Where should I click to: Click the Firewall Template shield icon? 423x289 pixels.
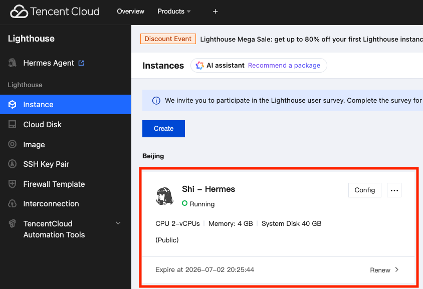12,184
